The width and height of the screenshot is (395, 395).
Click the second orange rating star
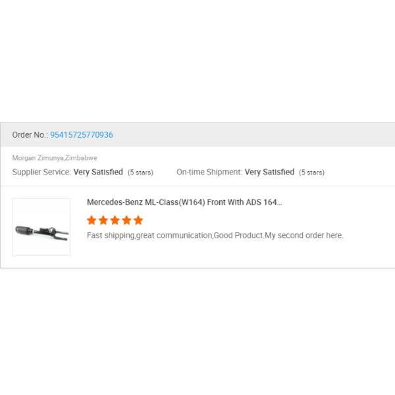(103, 220)
